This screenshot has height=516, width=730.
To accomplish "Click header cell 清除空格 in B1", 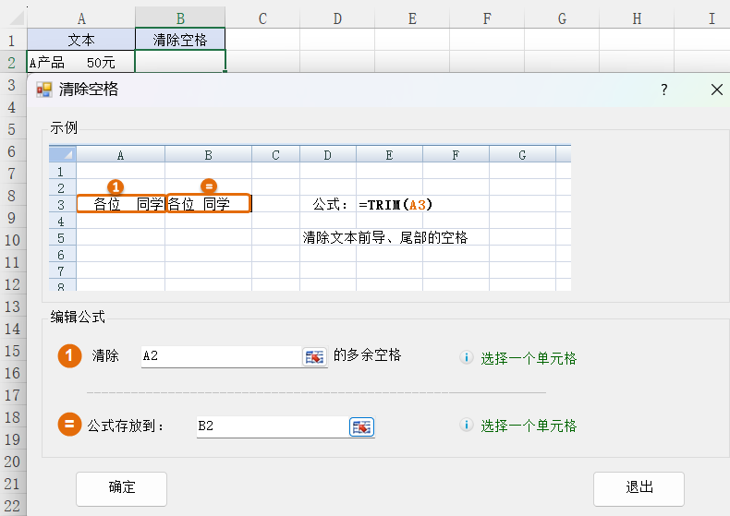I will tap(180, 40).
